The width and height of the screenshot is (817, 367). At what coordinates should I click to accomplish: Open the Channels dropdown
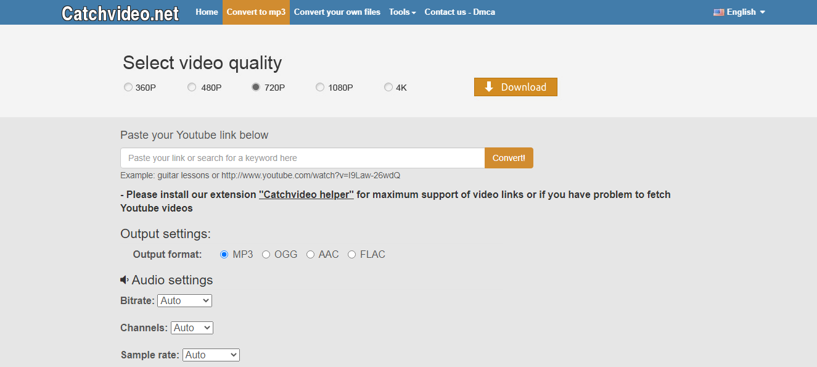pos(192,328)
